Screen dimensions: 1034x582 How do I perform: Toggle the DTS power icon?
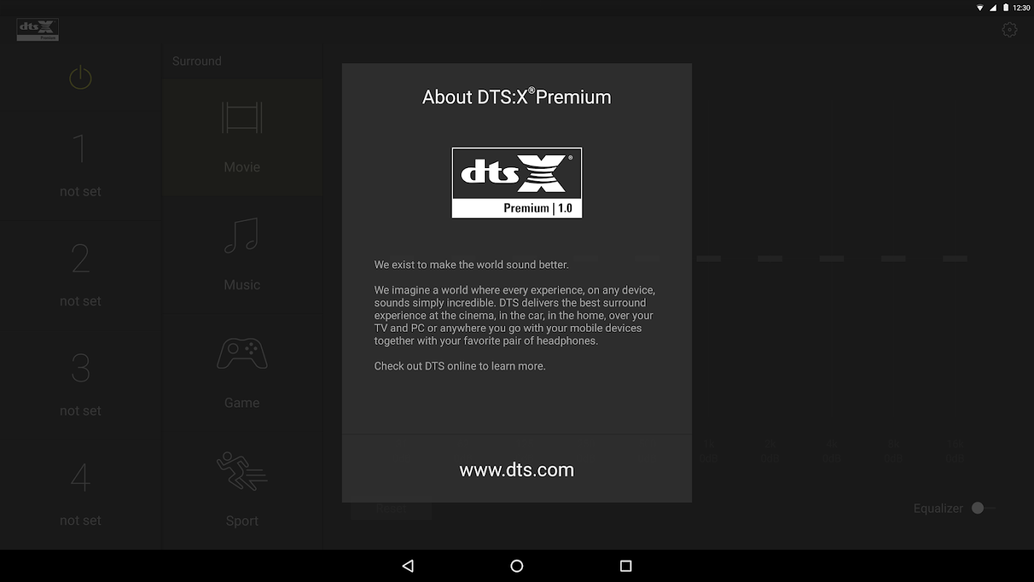click(80, 77)
